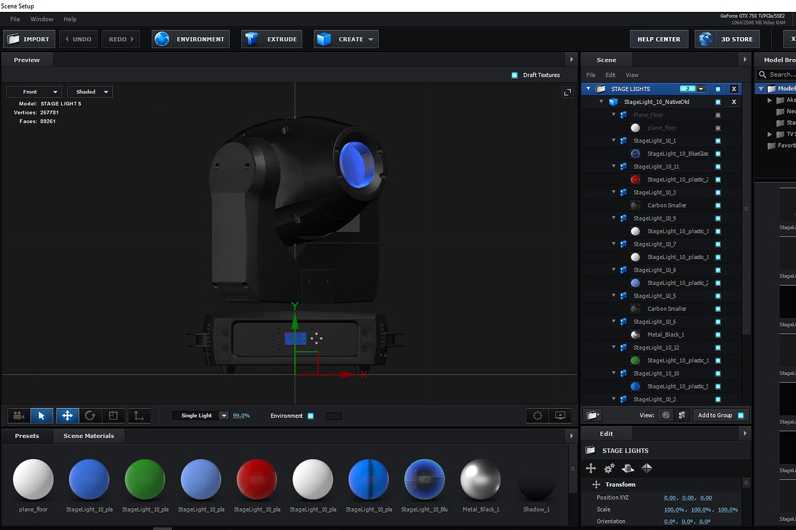The image size is (796, 530).
Task: Click the STAGE LIGHTS folder icon in Scene tree
Action: tap(600, 89)
